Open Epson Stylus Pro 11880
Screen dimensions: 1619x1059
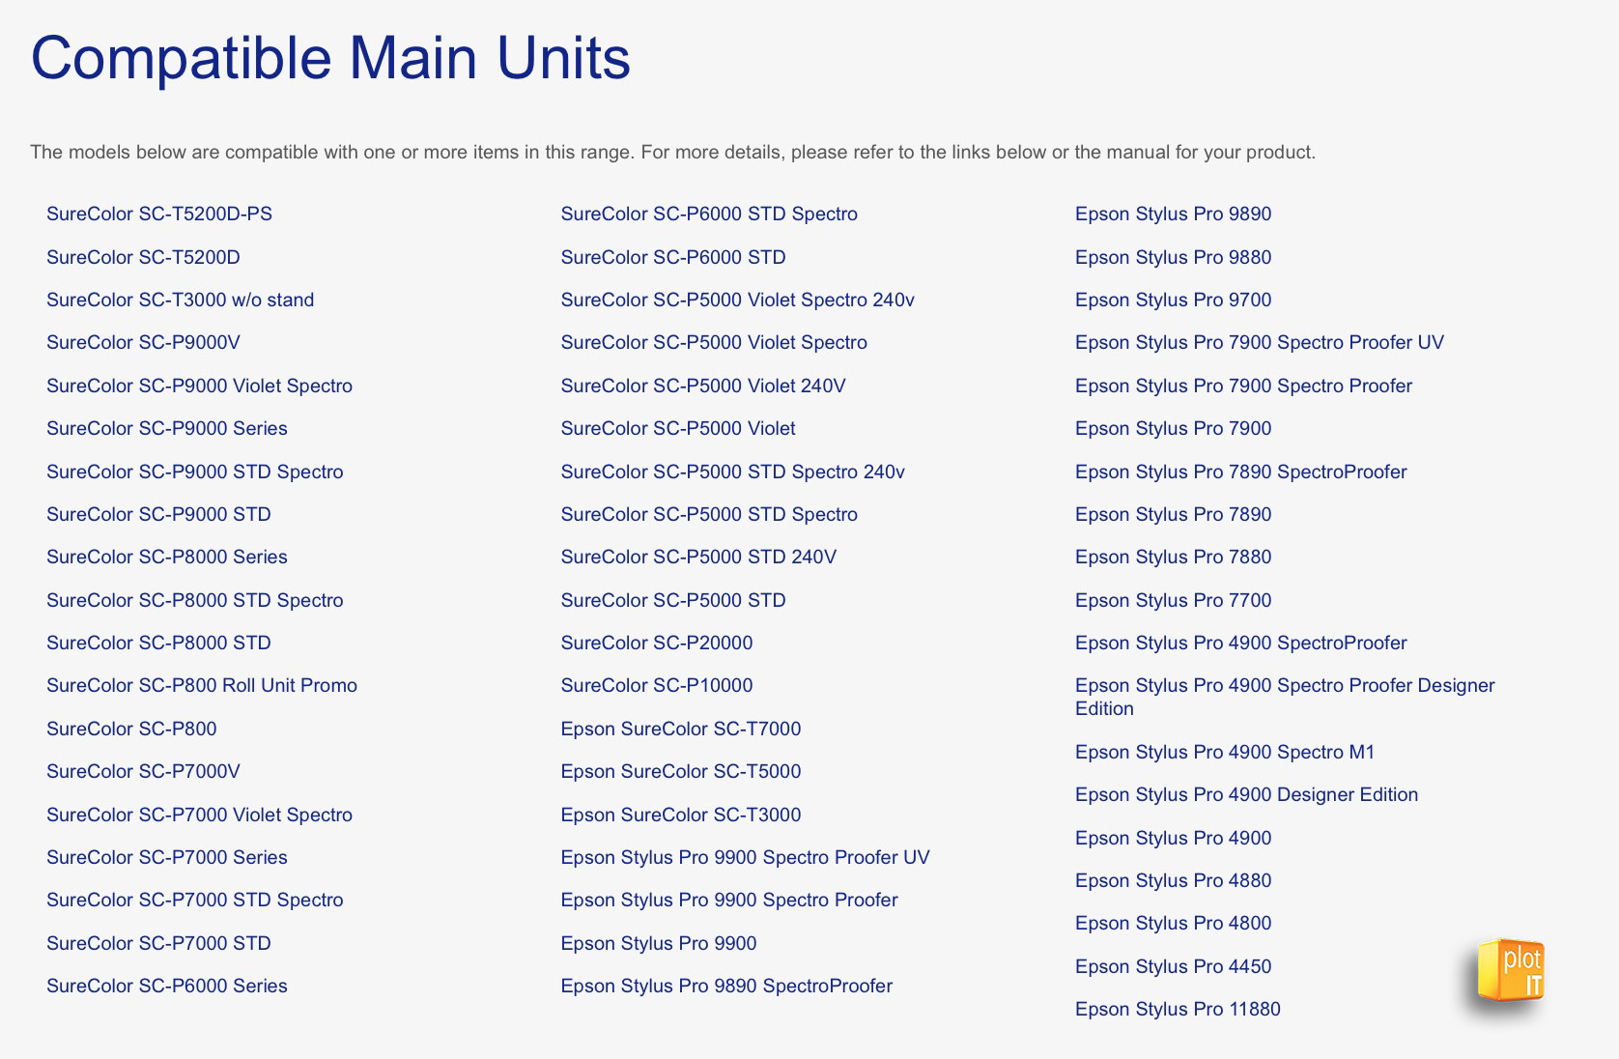coord(1178,1009)
